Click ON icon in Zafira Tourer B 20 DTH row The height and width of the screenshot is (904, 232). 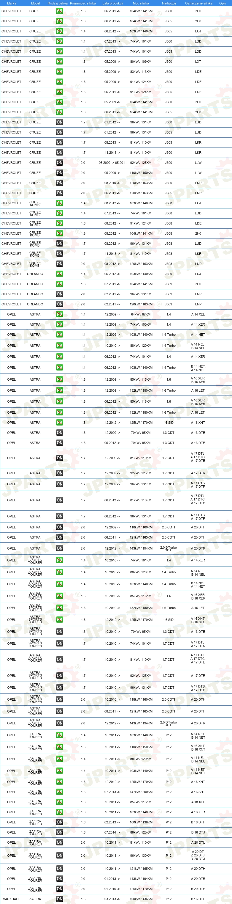point(60,889)
